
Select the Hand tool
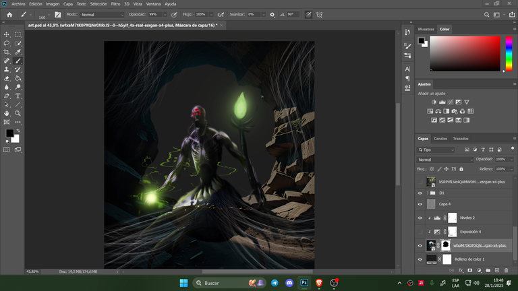pos(7,113)
